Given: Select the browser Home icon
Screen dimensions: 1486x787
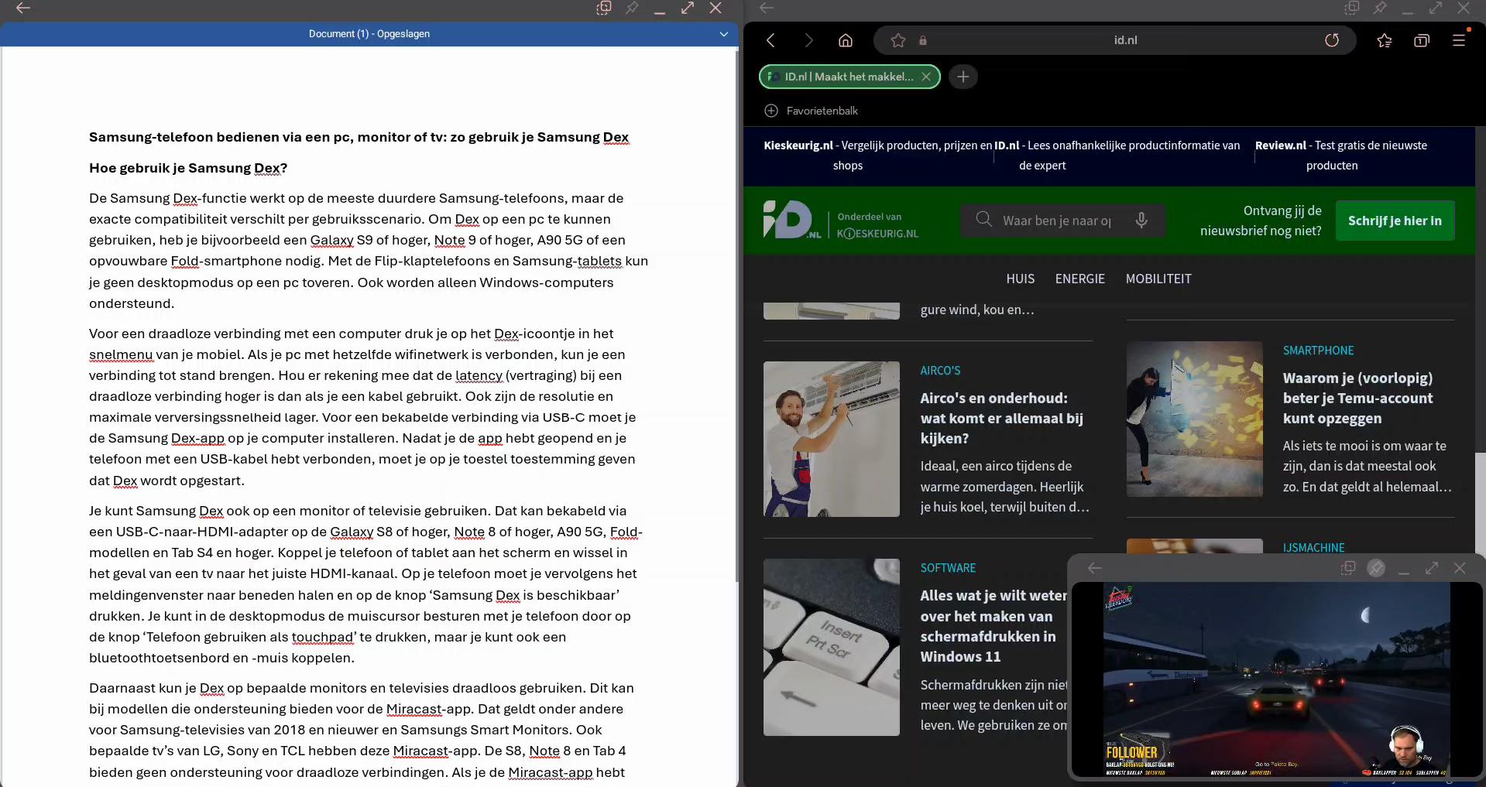Looking at the screenshot, I should 845,39.
